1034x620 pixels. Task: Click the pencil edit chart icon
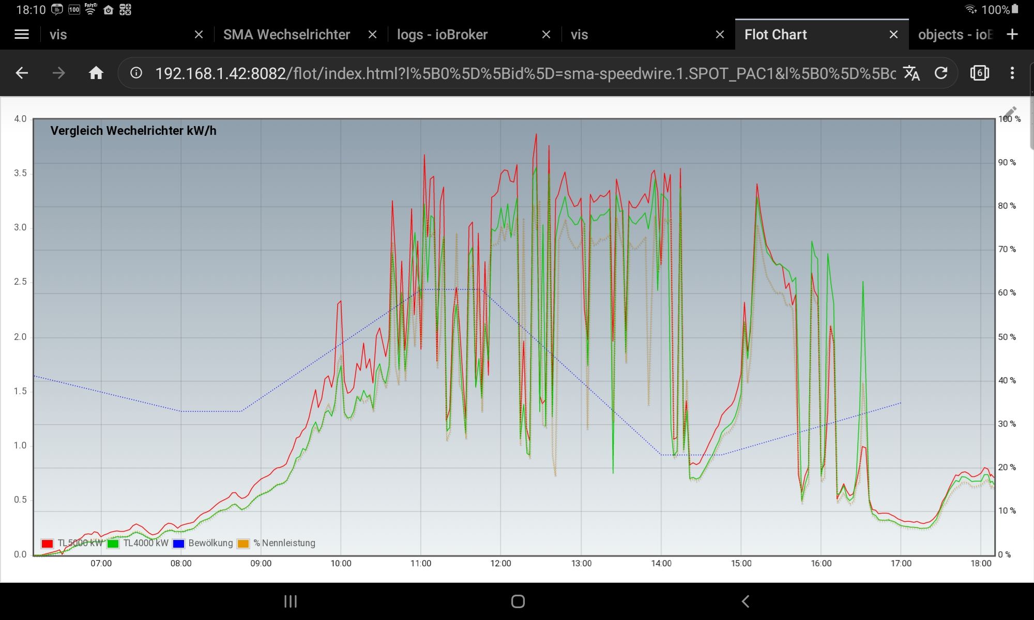(x=1010, y=113)
